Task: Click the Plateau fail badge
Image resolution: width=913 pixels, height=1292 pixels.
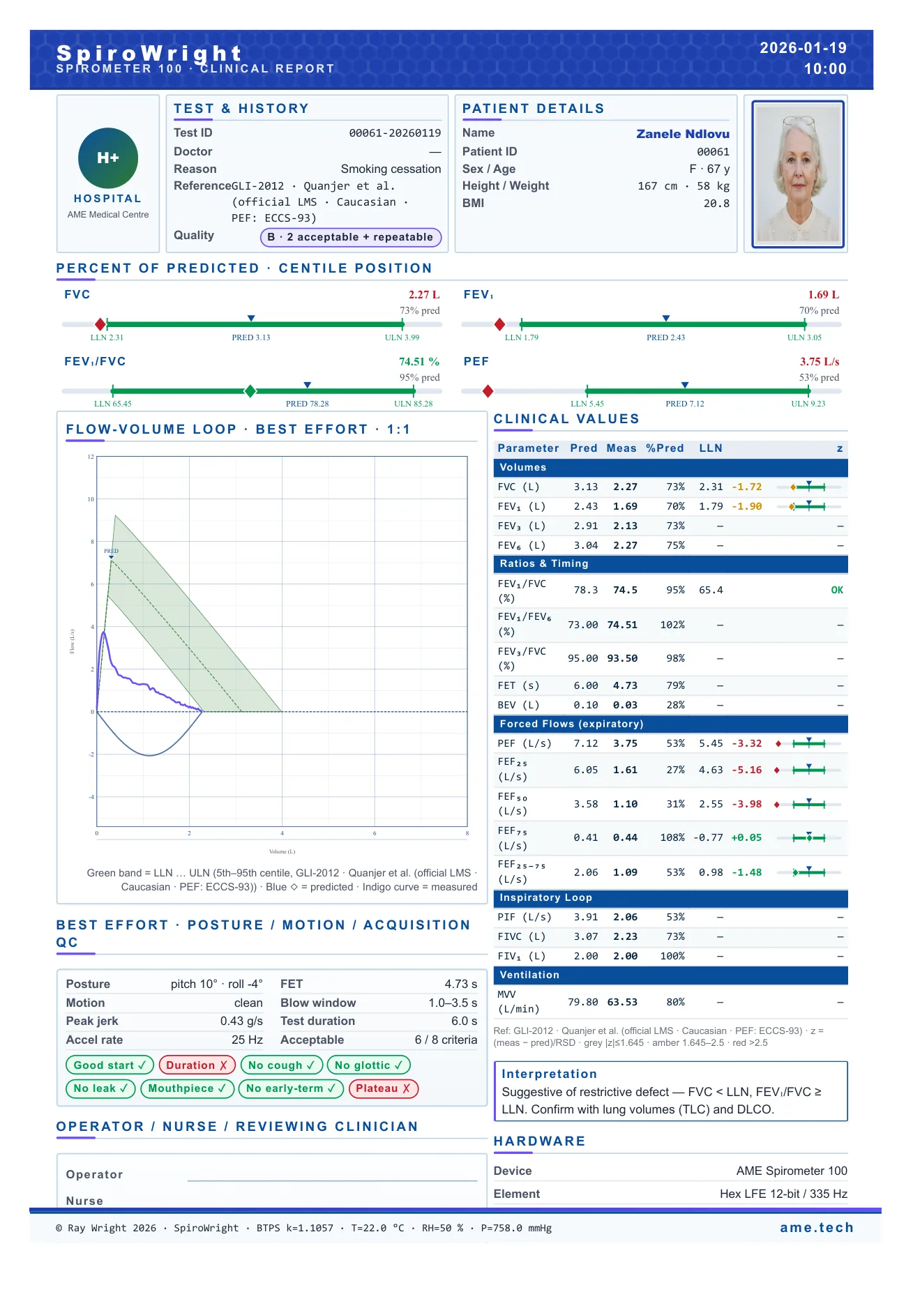Action: (x=384, y=1088)
